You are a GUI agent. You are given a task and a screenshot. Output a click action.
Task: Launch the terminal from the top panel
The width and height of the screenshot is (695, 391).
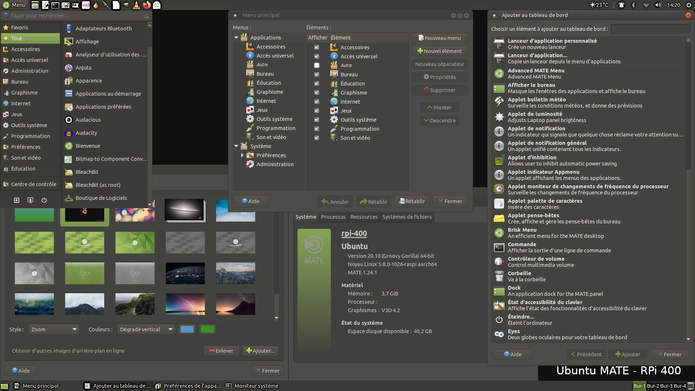[55, 5]
